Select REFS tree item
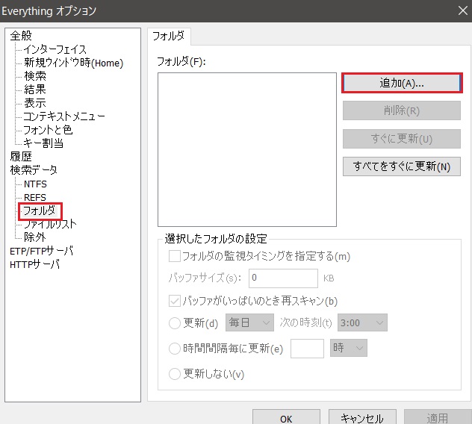Image resolution: width=472 pixels, height=424 pixels. (x=35, y=197)
